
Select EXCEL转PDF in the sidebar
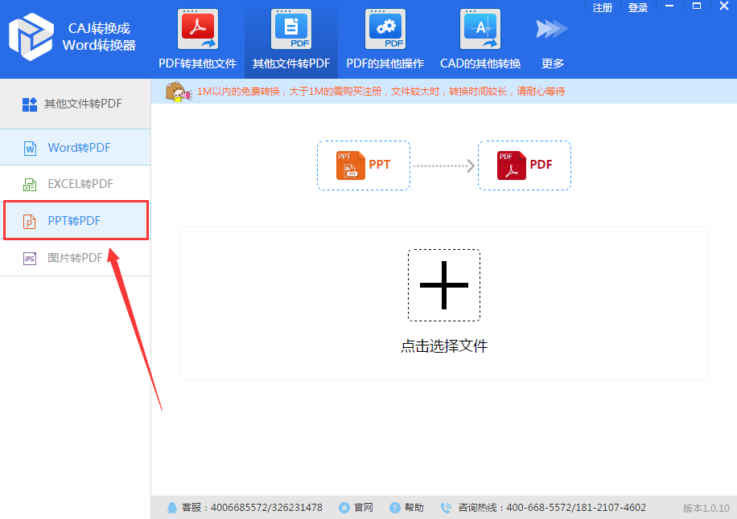(75, 184)
